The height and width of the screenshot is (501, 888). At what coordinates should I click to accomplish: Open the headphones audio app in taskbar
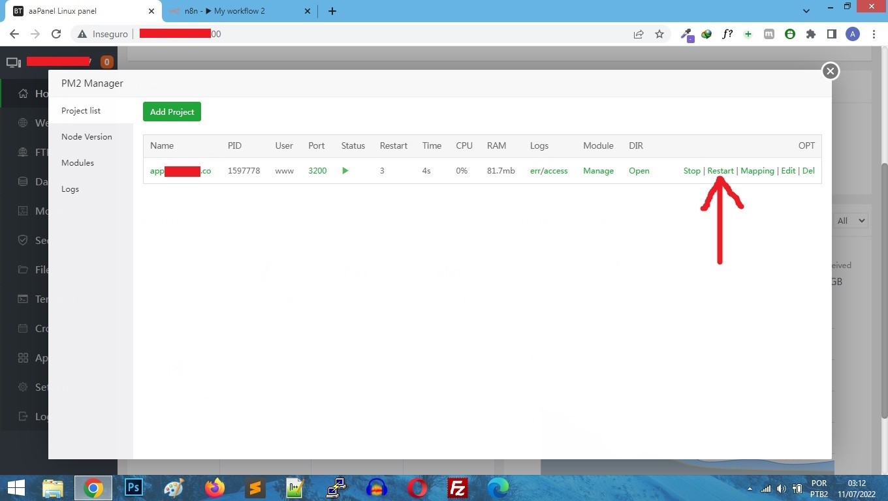click(x=377, y=487)
